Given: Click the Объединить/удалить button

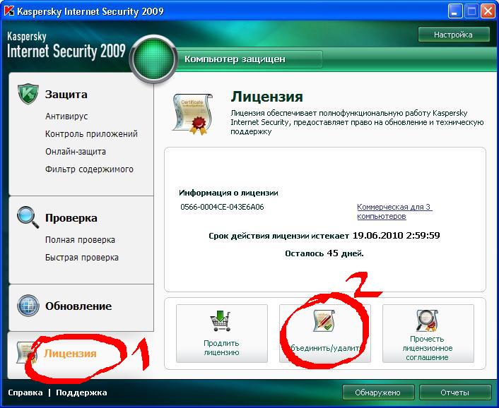Looking at the screenshot, I should [325, 333].
